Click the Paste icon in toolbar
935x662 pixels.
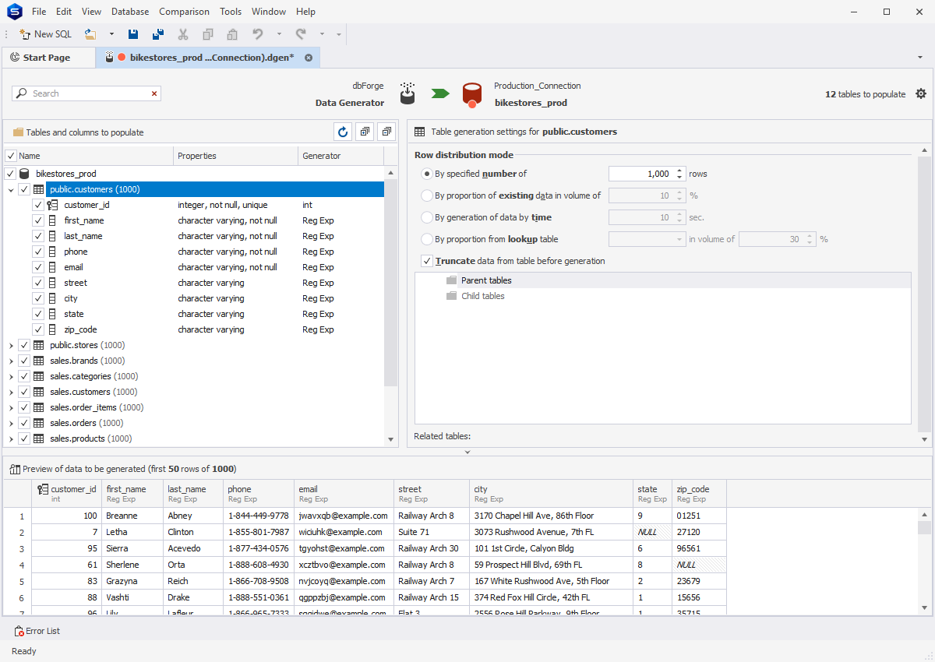point(232,34)
